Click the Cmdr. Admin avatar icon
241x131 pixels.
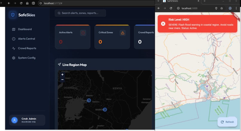14,120
